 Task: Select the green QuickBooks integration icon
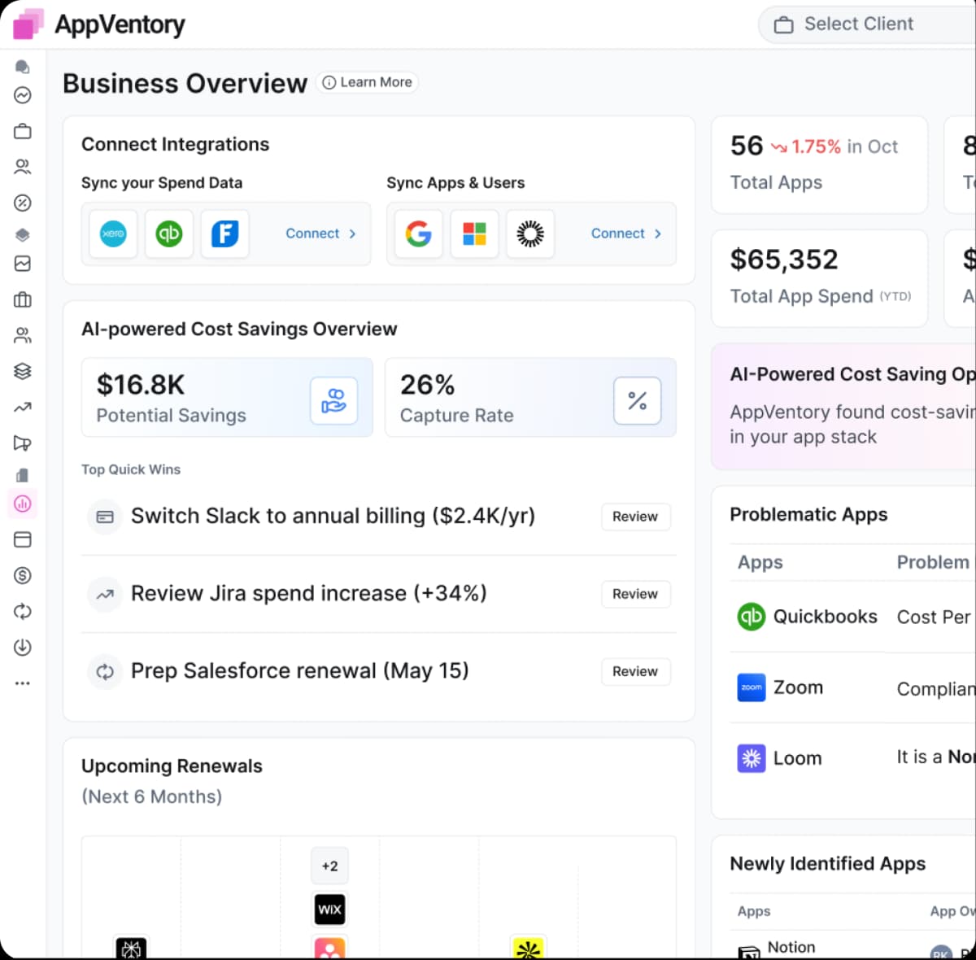pyautogui.click(x=169, y=233)
